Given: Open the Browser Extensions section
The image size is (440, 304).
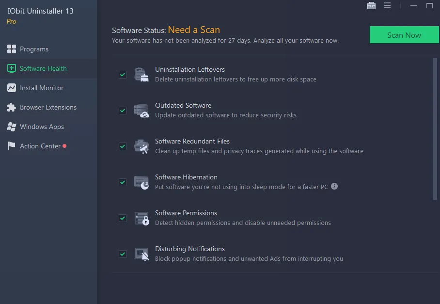Looking at the screenshot, I should (47, 107).
